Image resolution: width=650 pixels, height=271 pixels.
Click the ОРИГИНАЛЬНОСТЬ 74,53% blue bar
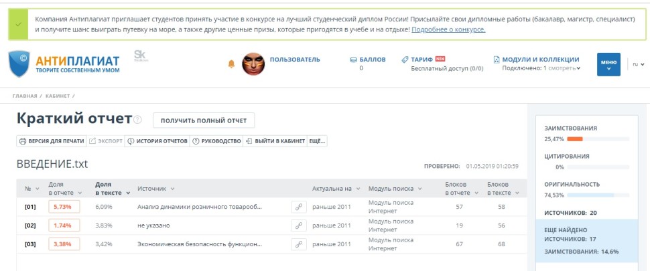click(x=590, y=195)
